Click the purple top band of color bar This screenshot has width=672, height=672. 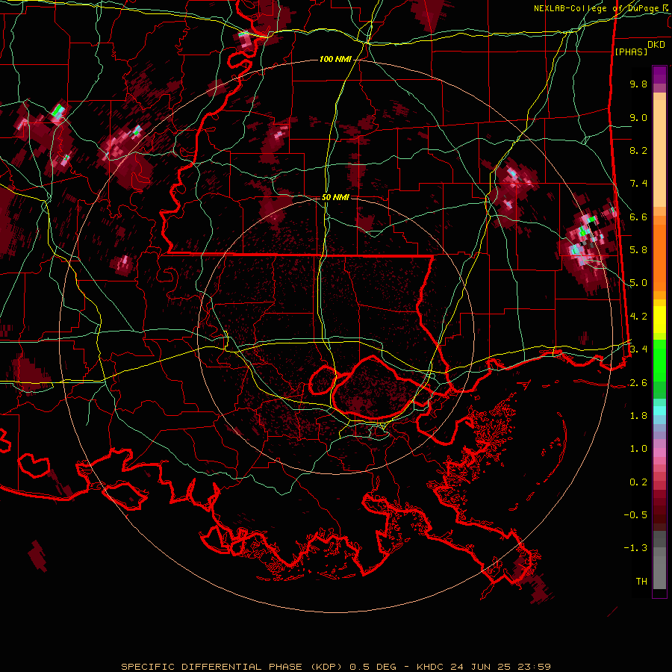coord(659,75)
